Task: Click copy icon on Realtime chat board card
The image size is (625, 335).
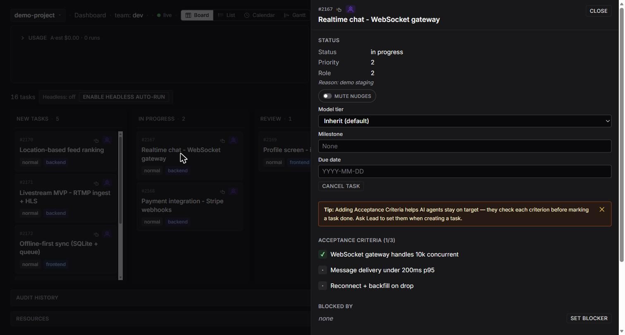Action: point(222,140)
